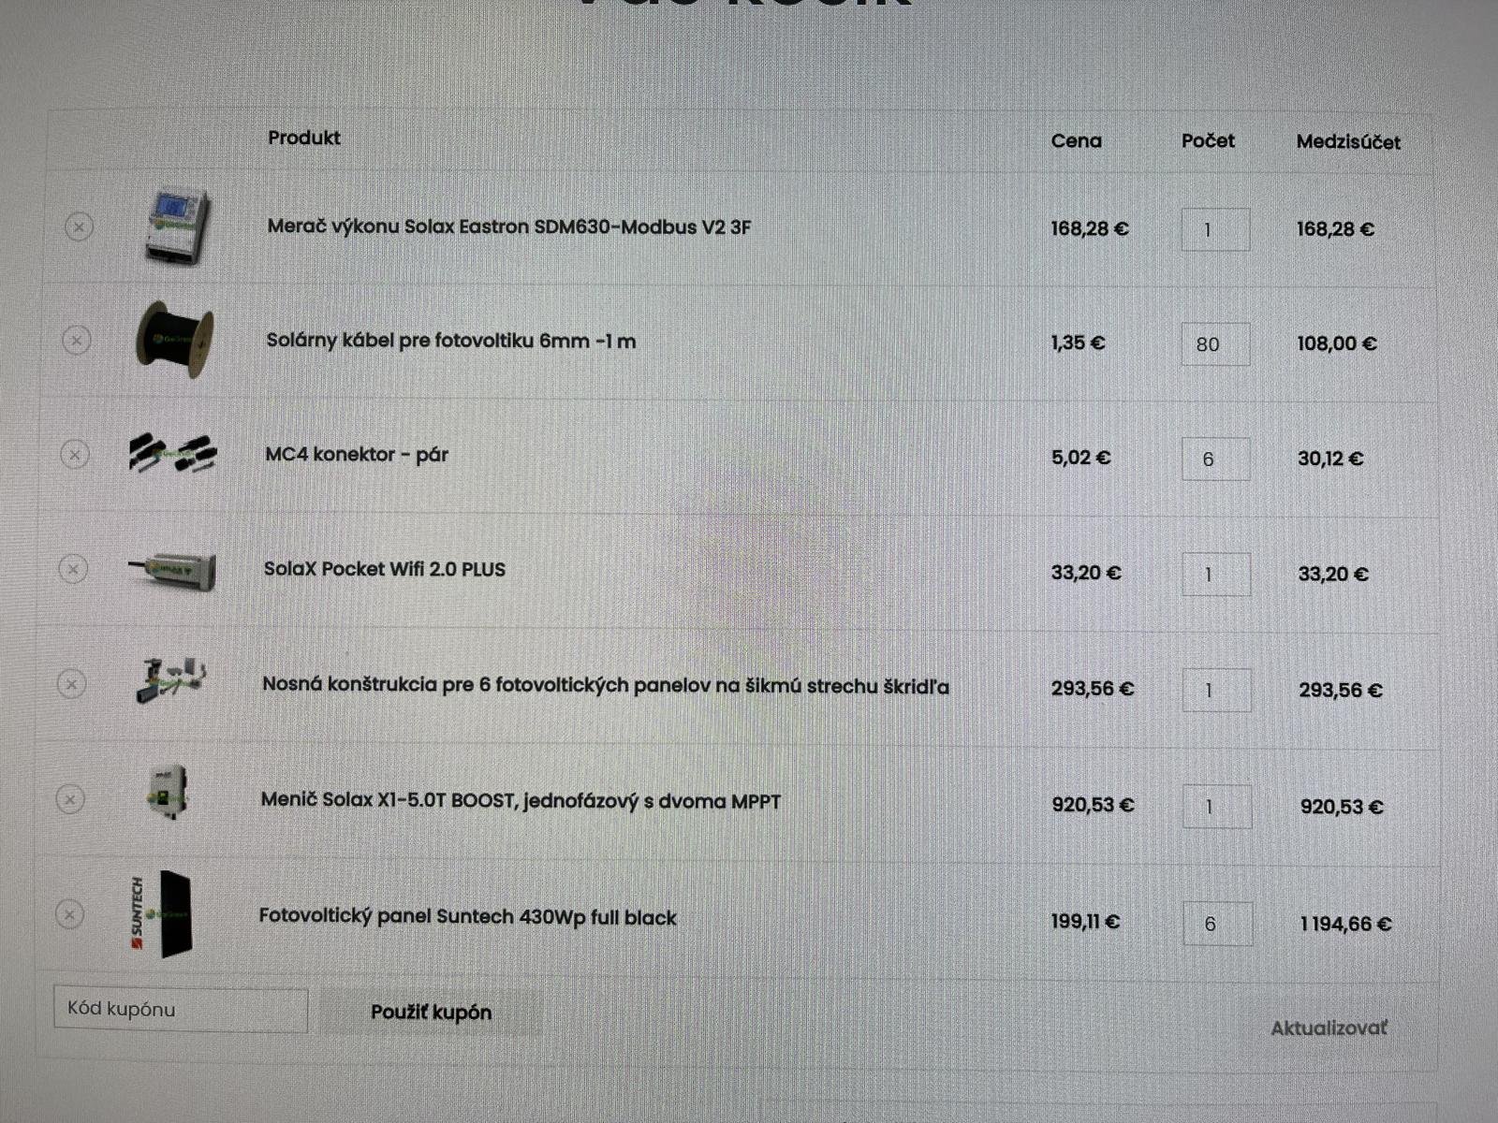
Task: Remove Nosná konštrukcia item from cart
Action: click(71, 684)
